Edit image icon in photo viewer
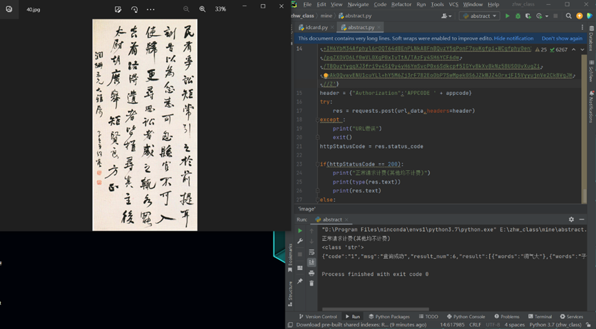Viewport: 596px width, 329px height. 118,9
